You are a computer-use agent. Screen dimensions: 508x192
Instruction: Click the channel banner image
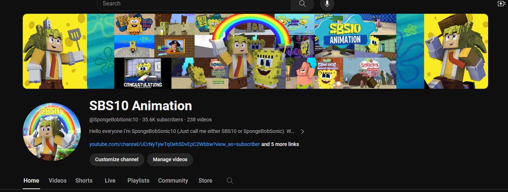click(256, 51)
